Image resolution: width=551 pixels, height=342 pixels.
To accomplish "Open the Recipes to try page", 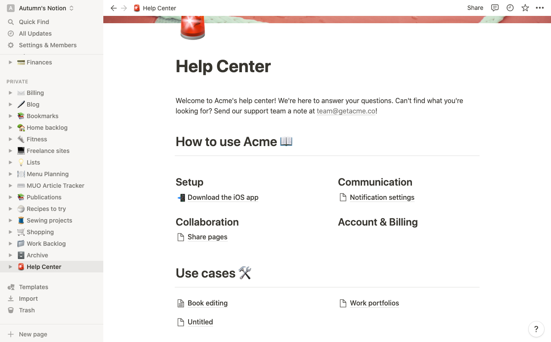I will [52, 209].
